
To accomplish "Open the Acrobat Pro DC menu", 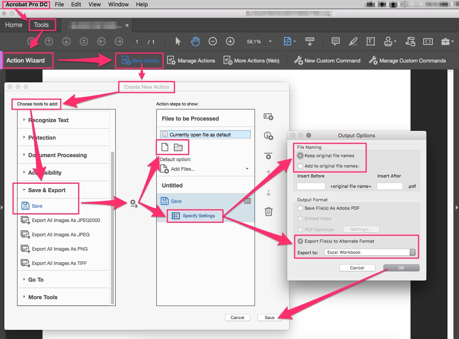I will tap(26, 4).
